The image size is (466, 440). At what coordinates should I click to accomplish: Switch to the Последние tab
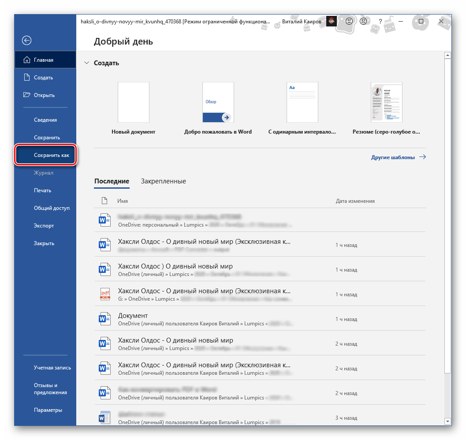coord(112,181)
